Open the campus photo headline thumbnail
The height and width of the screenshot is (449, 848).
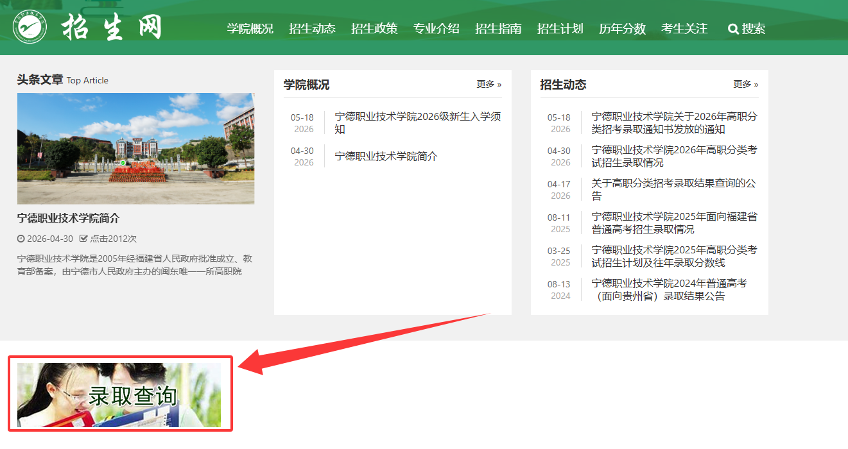click(x=135, y=149)
